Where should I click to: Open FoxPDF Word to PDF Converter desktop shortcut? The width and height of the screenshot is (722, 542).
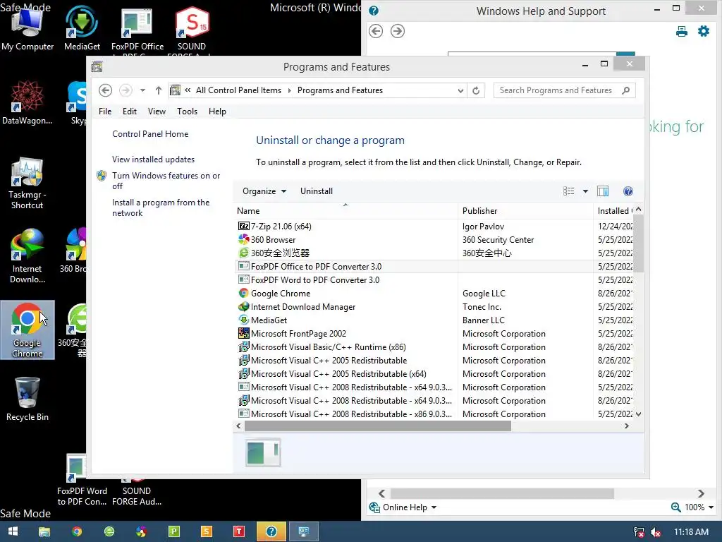(x=82, y=479)
